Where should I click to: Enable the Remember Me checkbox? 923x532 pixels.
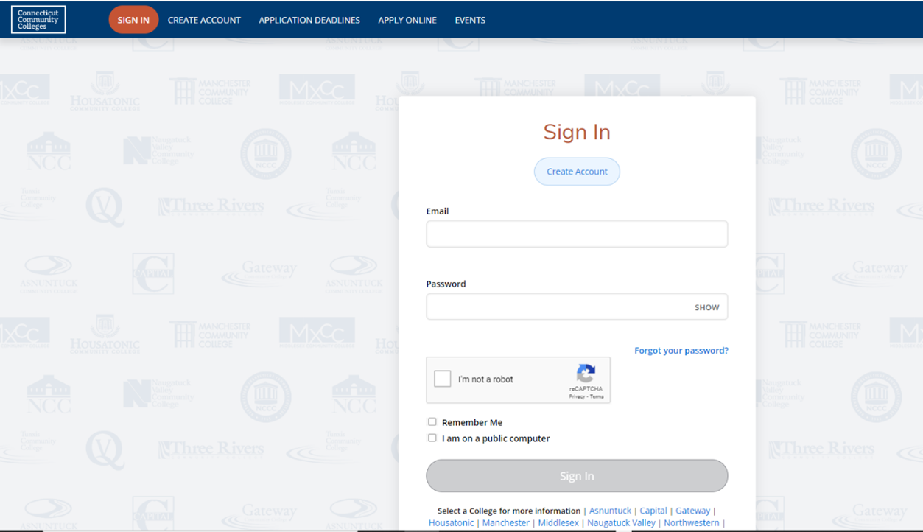pyautogui.click(x=432, y=422)
